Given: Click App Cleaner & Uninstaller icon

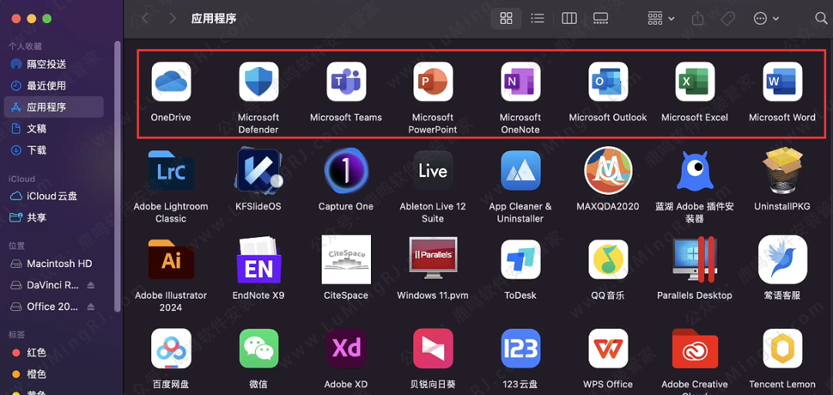Looking at the screenshot, I should [521, 171].
